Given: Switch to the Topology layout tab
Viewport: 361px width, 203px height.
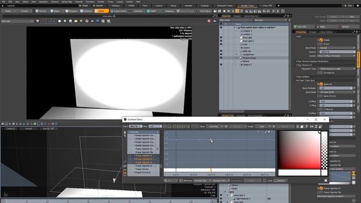Looking at the screenshot, I should coord(115,6).
